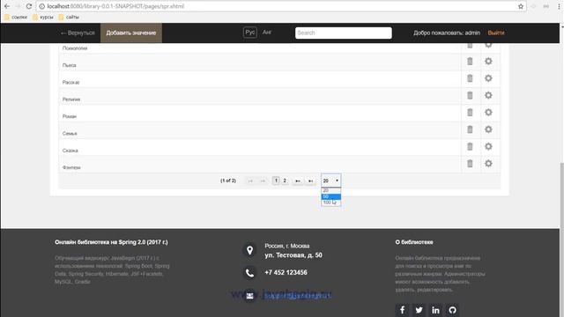Click the phone icon in footer
Screen dimensions: 564x317
(x=249, y=273)
